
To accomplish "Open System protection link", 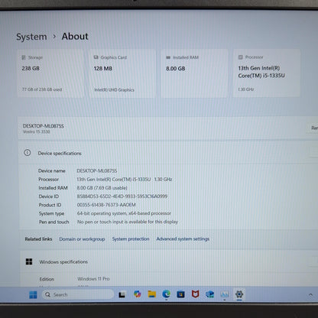I will (131, 238).
